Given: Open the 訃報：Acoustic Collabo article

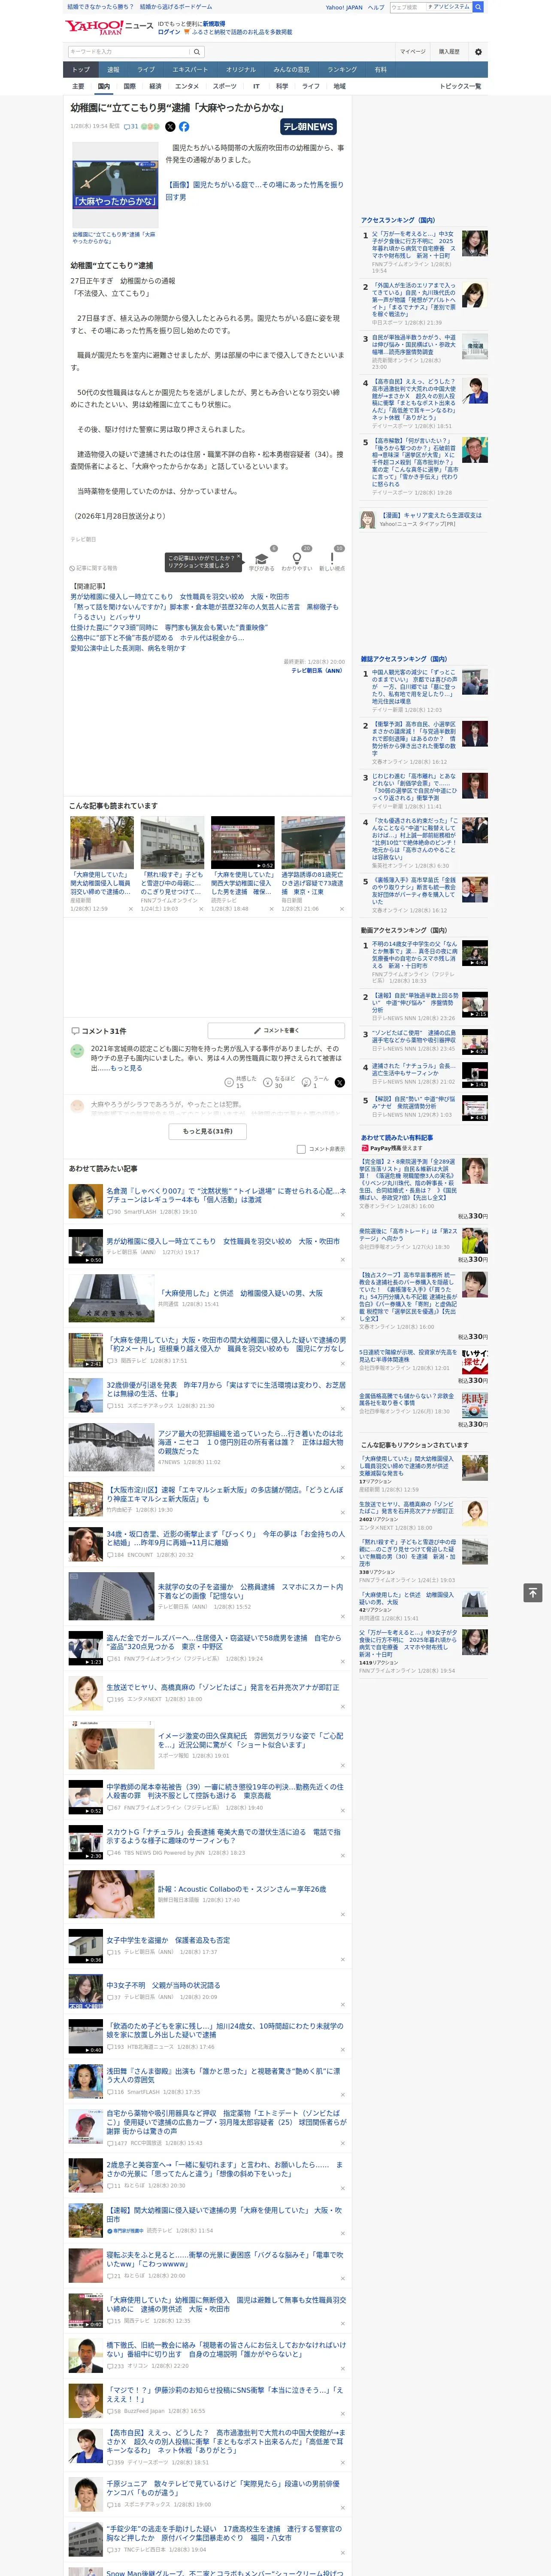Looking at the screenshot, I should (242, 1889).
